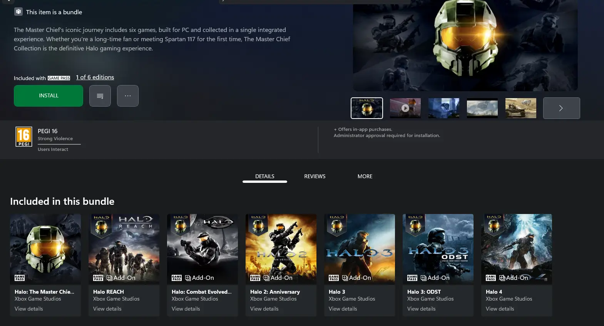Screen dimensions: 604x326
Task: Open the three-dots more options button
Action: [128, 96]
